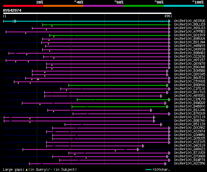This screenshot has width=207, height=172.
Task: Click the UniRef100_B9DHS6 label
Action: [190, 85]
